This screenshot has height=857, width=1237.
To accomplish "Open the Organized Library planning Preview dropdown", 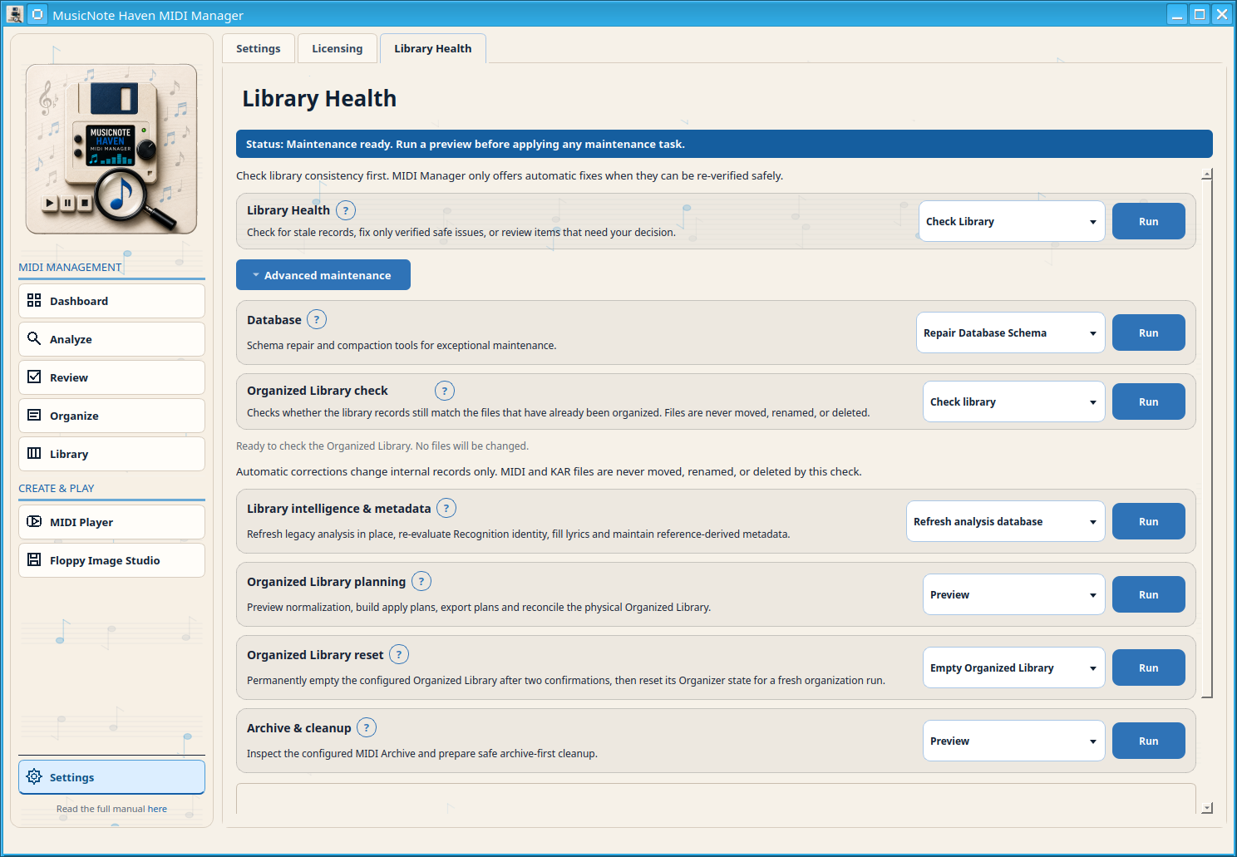I will point(1014,594).
